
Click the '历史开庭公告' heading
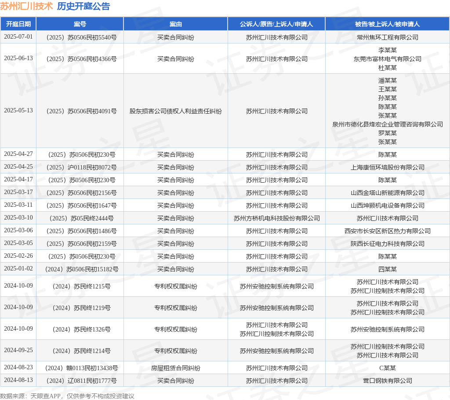[83, 6]
